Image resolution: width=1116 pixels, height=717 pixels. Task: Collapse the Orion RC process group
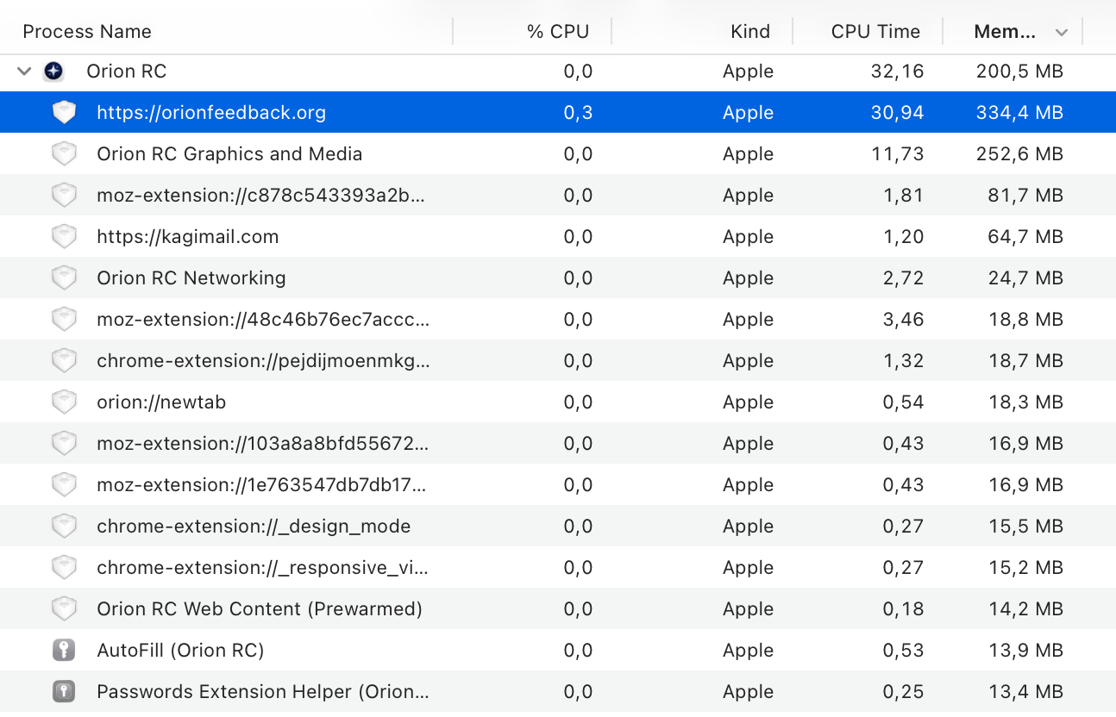tap(23, 72)
